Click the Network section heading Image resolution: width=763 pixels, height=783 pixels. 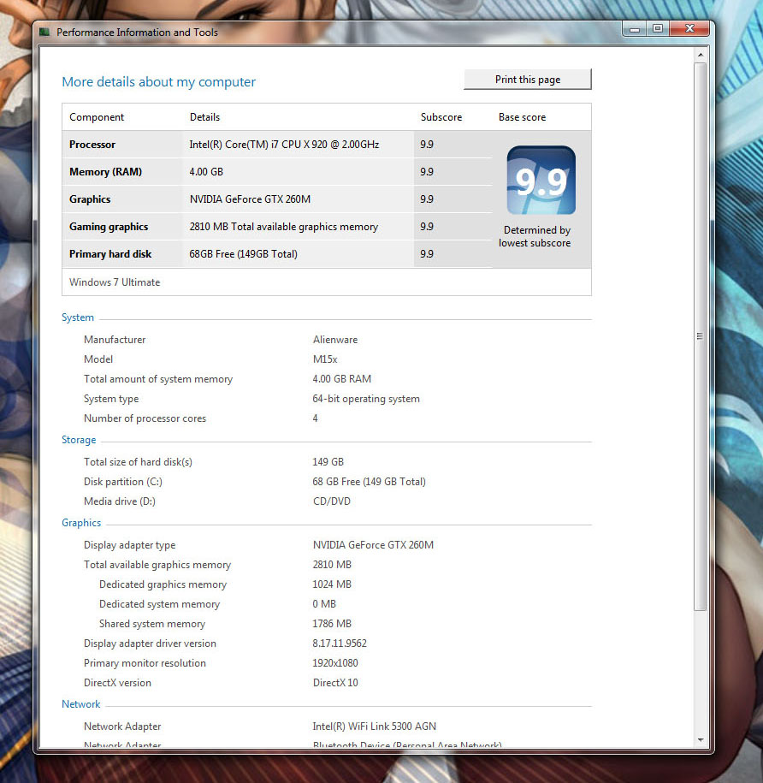(x=81, y=704)
